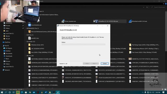
Task: Collapse the DCR File group
Action: coord(26,35)
